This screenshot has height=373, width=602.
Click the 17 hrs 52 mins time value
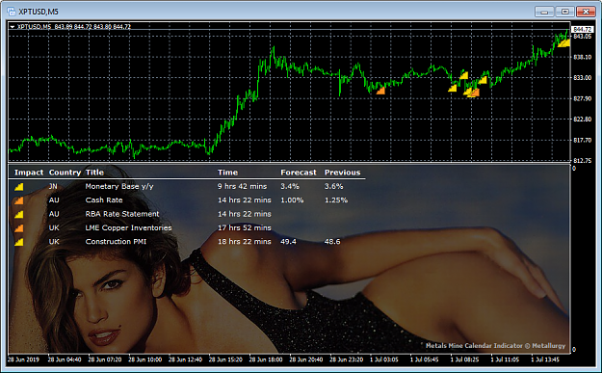point(245,227)
